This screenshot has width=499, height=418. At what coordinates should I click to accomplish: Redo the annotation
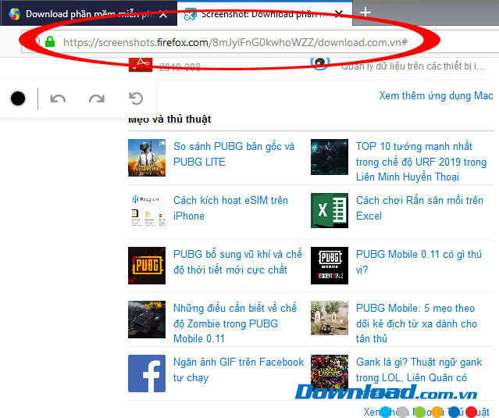[x=97, y=98]
